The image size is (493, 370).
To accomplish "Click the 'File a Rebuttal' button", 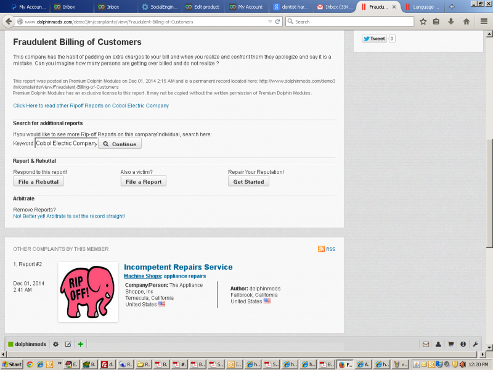I will click(x=38, y=181).
